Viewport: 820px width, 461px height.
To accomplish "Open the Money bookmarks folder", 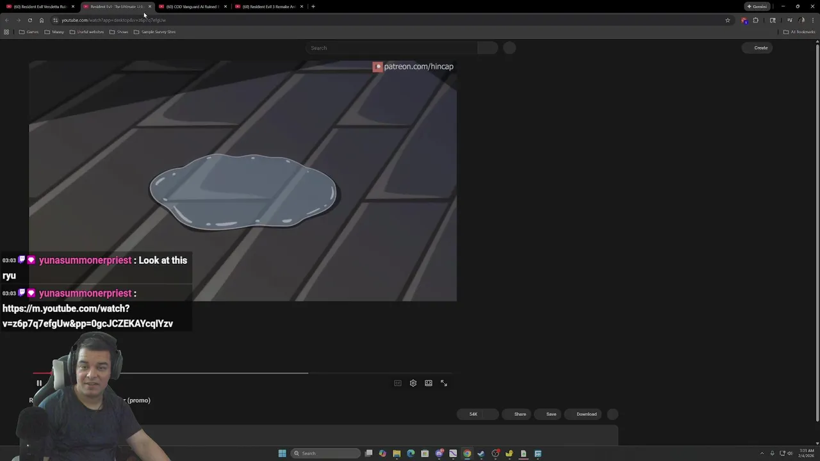I will pyautogui.click(x=54, y=32).
